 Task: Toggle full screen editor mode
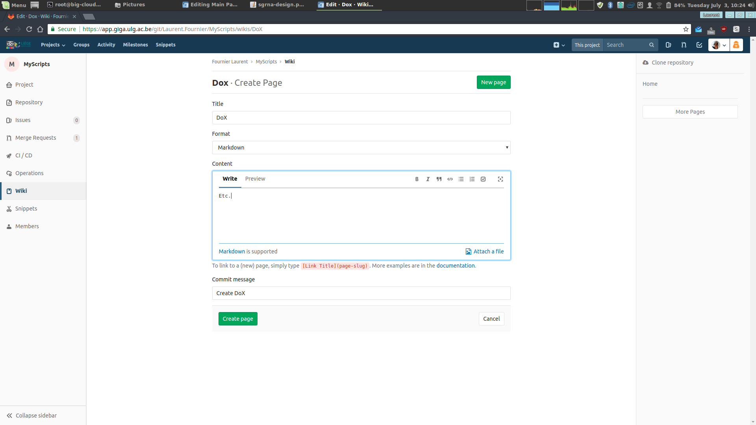click(x=500, y=179)
